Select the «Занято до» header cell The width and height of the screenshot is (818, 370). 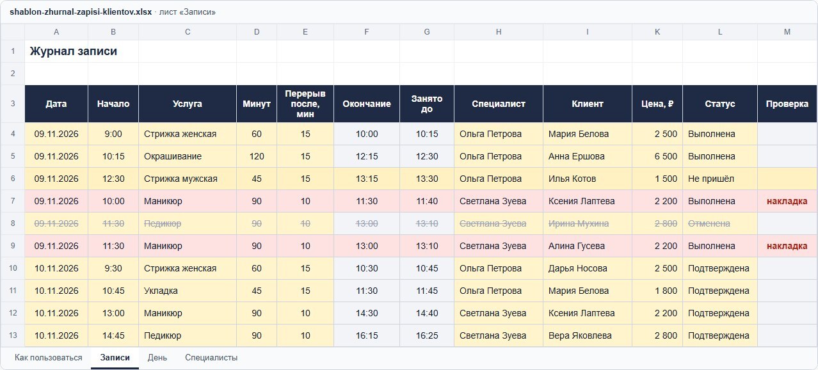[x=427, y=104]
